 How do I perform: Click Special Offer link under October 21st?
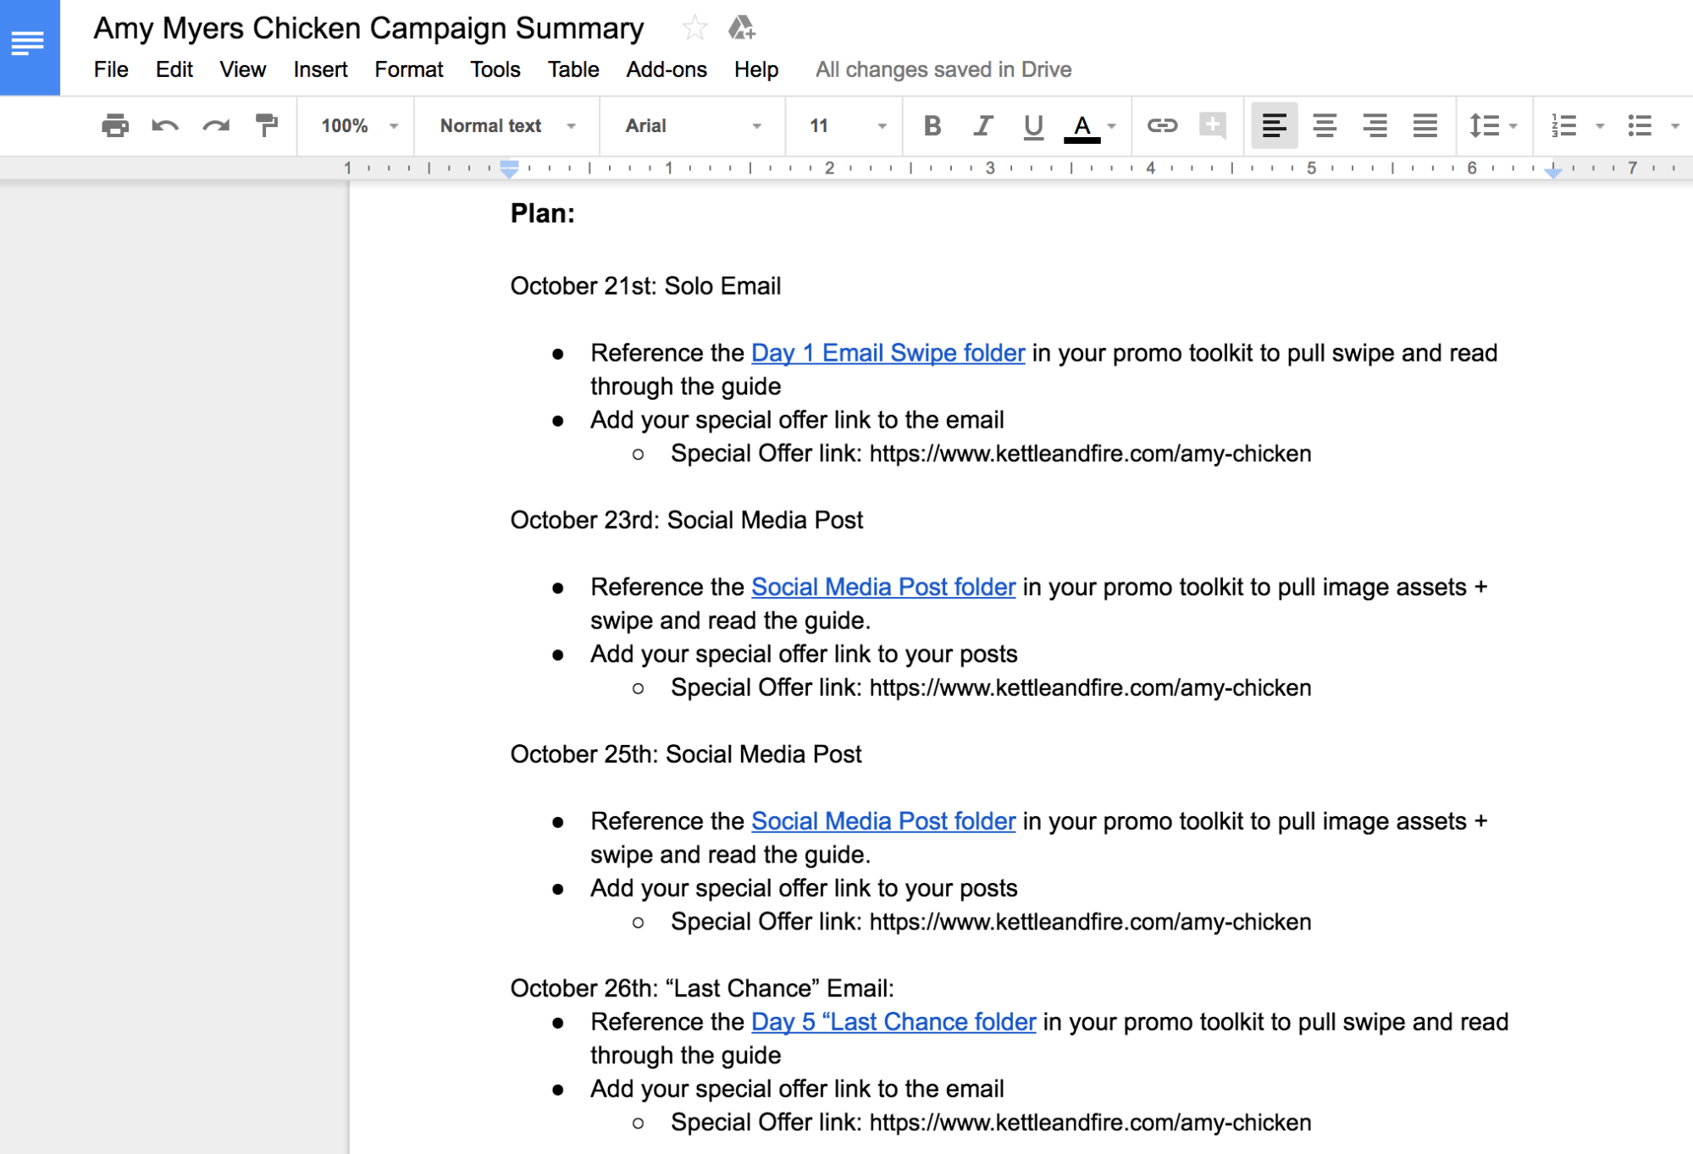tap(990, 454)
